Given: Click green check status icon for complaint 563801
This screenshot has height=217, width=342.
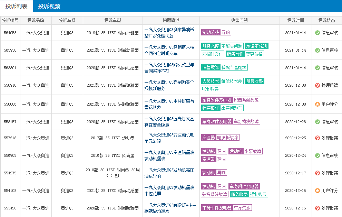Looking at the screenshot, I should [x=317, y=68].
